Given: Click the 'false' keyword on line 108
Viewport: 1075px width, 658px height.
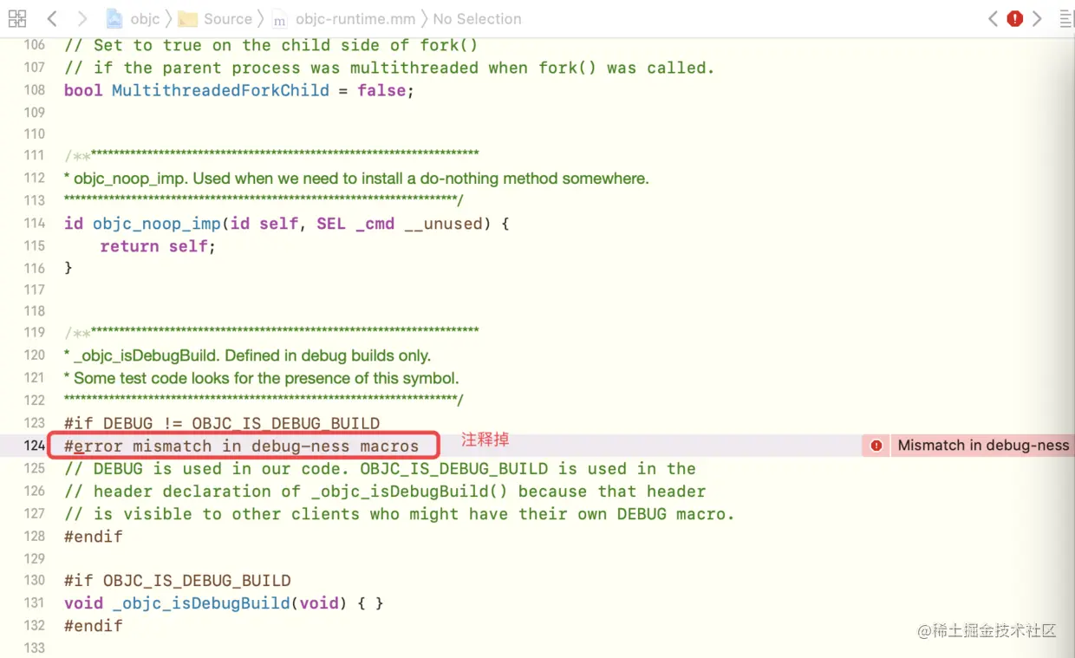Looking at the screenshot, I should coord(381,90).
